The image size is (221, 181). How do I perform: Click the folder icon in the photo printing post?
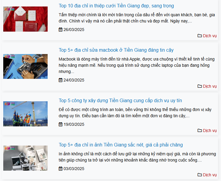(x=200, y=175)
